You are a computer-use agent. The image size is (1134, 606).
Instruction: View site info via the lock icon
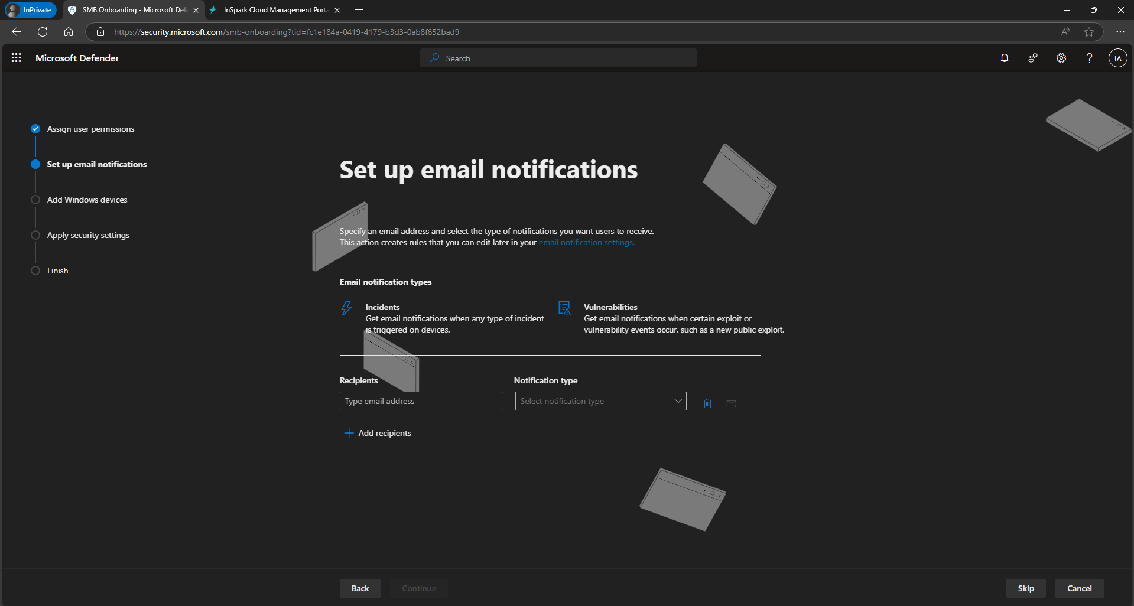coord(100,32)
